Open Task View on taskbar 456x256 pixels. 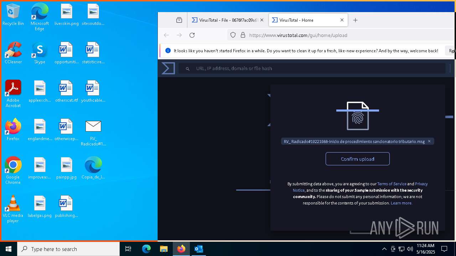click(128, 249)
